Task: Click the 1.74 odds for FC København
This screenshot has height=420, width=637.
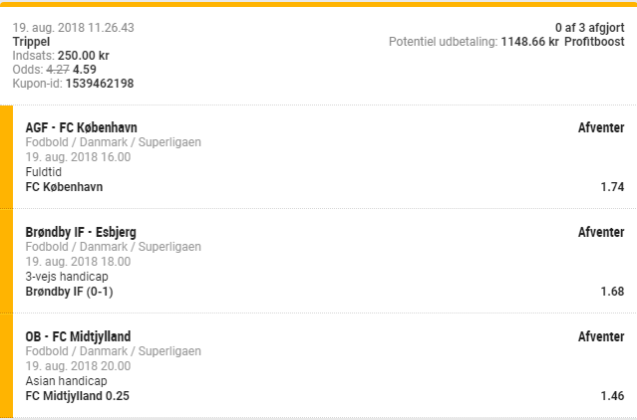Action: click(x=612, y=187)
